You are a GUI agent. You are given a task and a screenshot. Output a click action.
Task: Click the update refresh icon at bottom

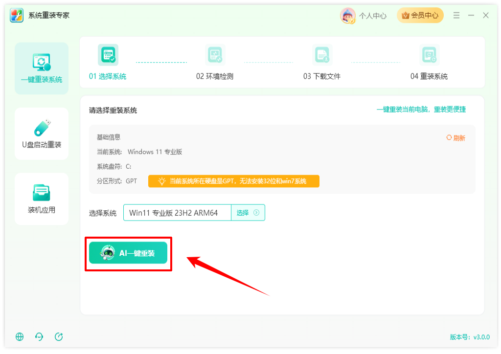[x=59, y=337]
